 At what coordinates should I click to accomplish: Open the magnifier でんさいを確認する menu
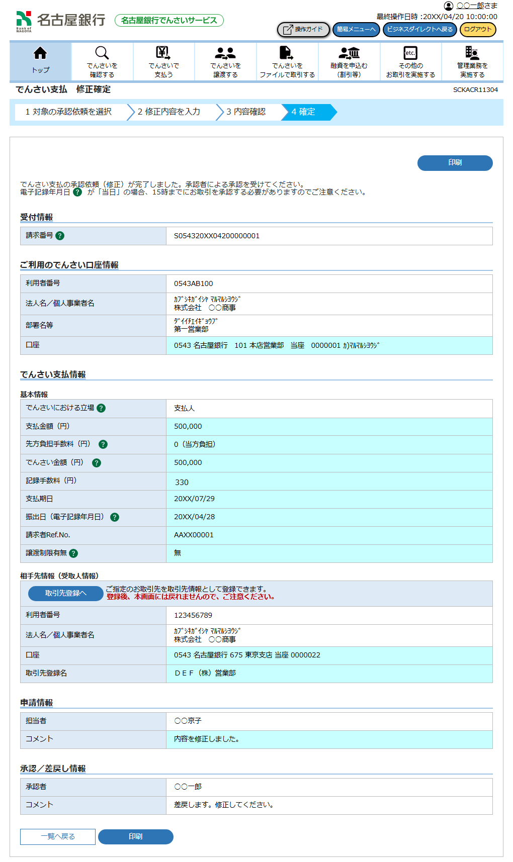(102, 53)
